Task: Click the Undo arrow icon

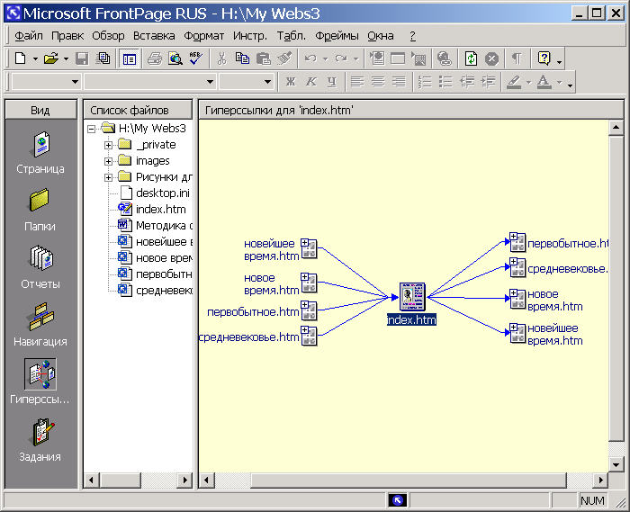Action: coord(310,58)
